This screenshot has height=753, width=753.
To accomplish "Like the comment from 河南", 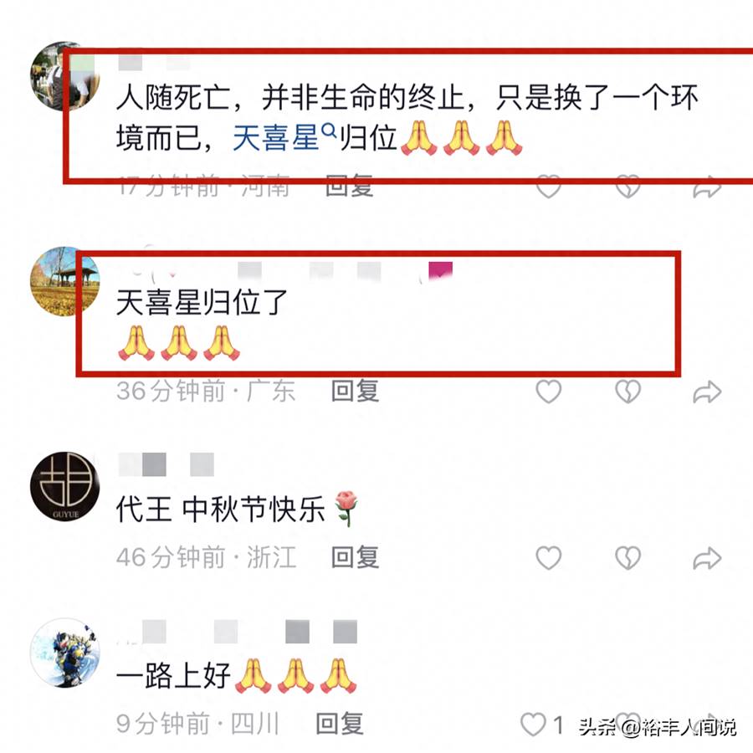I will (548, 187).
